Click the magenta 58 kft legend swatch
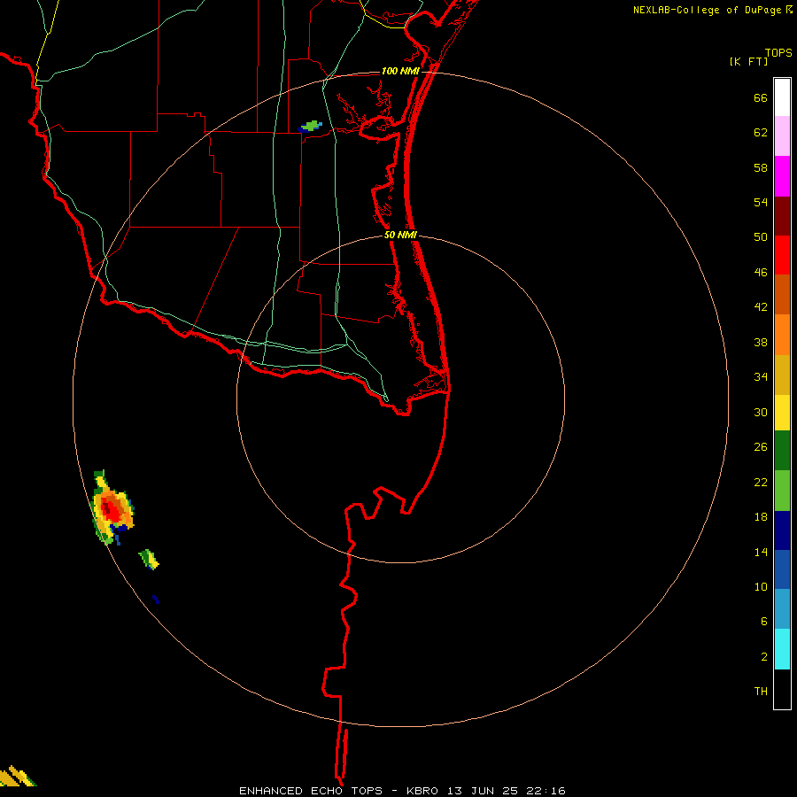The width and height of the screenshot is (797, 797). click(x=782, y=176)
